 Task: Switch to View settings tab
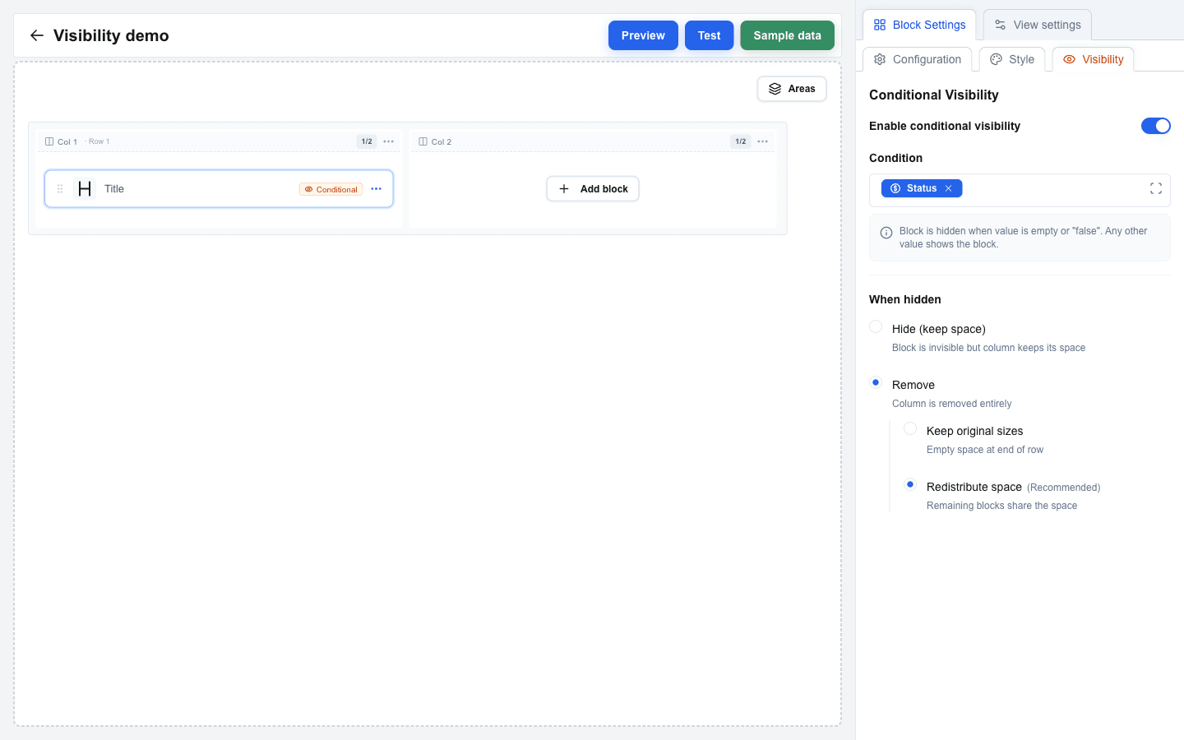pos(1038,25)
